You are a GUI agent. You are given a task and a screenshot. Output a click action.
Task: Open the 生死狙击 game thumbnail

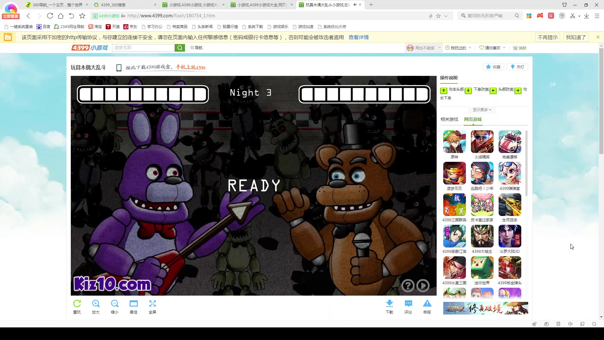(510, 205)
